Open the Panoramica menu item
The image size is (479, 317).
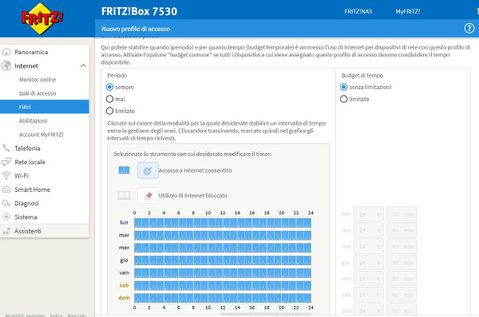point(45,52)
